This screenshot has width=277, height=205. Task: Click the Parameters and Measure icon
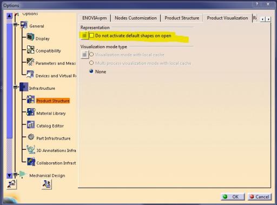(x=30, y=62)
